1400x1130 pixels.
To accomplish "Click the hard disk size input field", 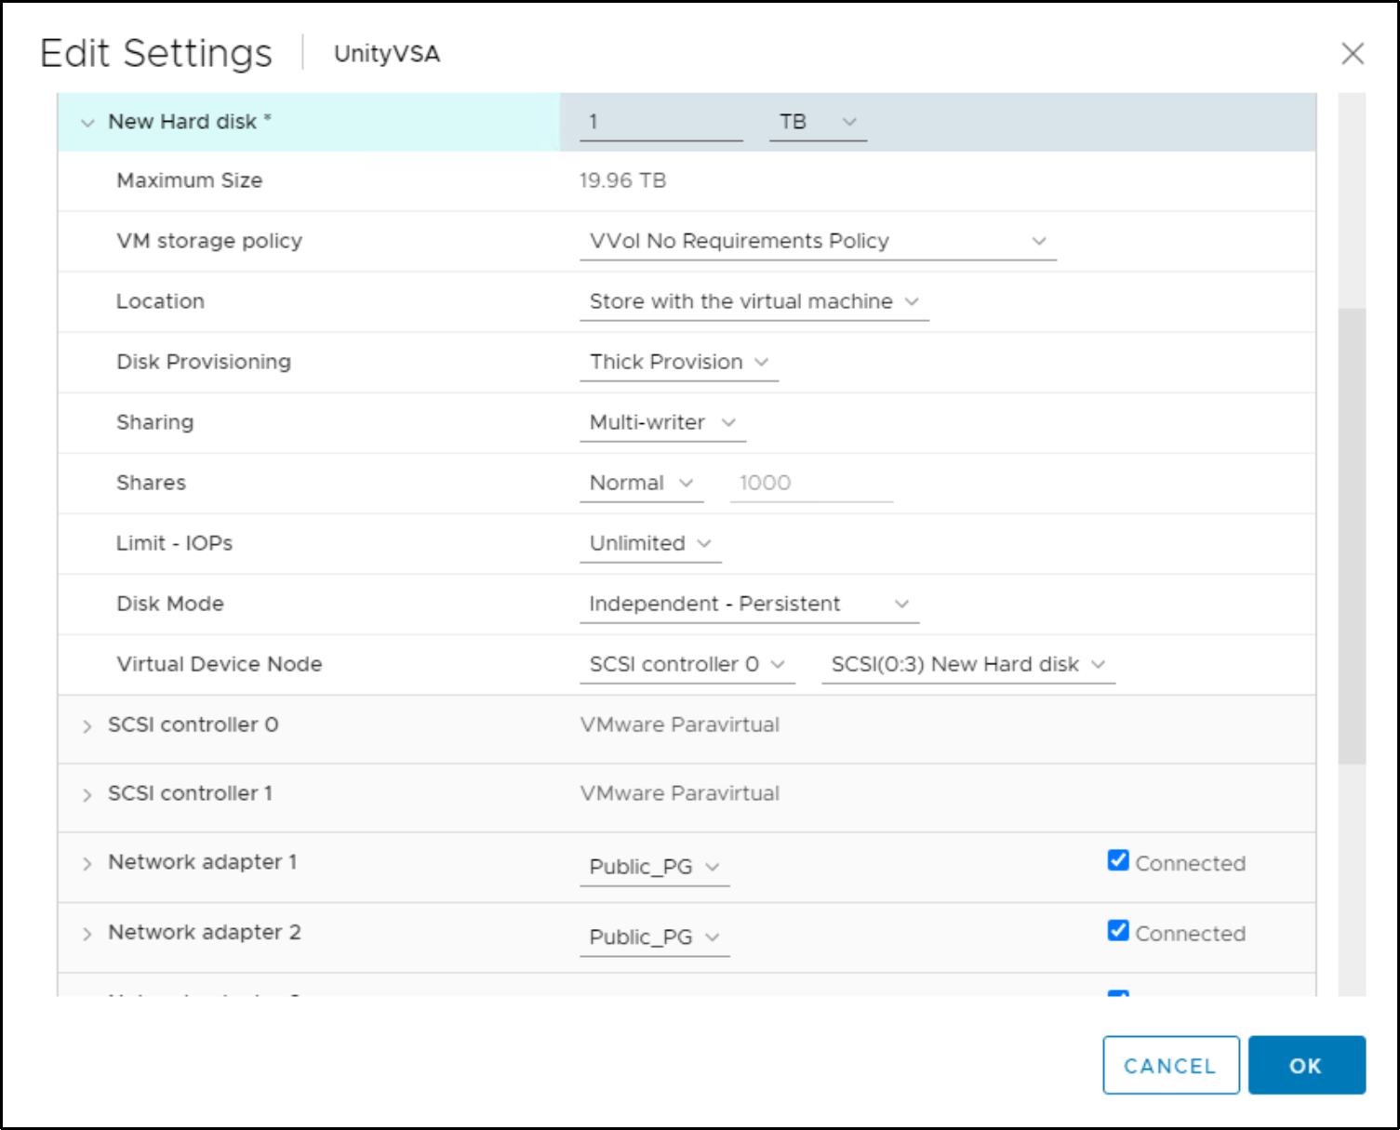I will click(661, 122).
